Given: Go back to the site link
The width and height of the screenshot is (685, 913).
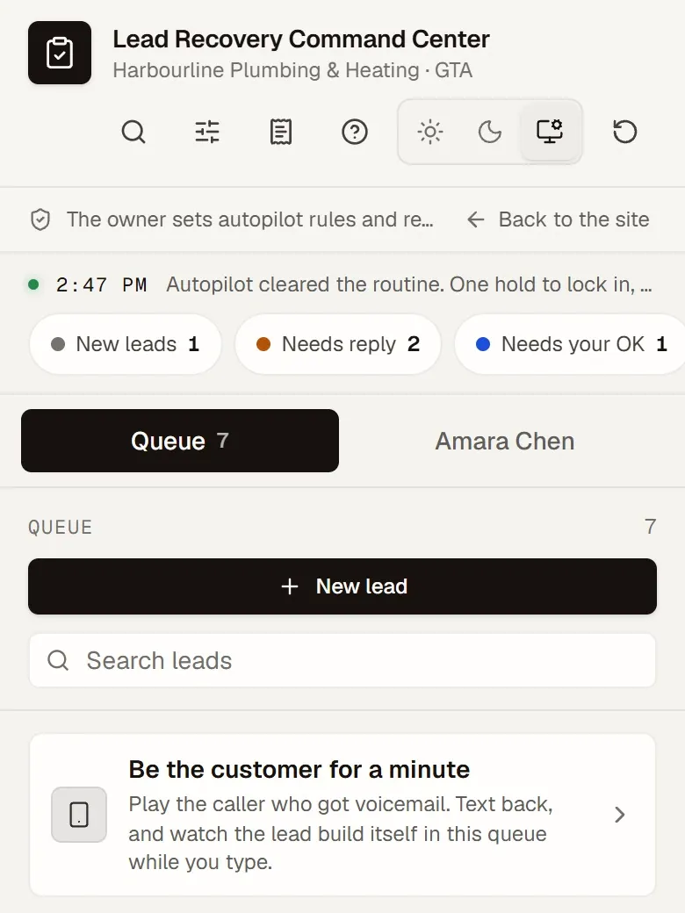Looking at the screenshot, I should (x=558, y=219).
